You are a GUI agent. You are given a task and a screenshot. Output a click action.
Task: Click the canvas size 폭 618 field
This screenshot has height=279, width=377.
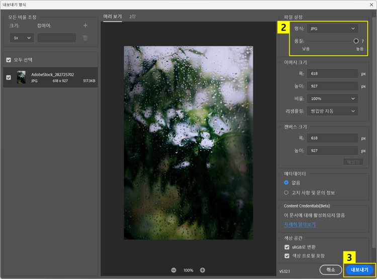coord(333,138)
